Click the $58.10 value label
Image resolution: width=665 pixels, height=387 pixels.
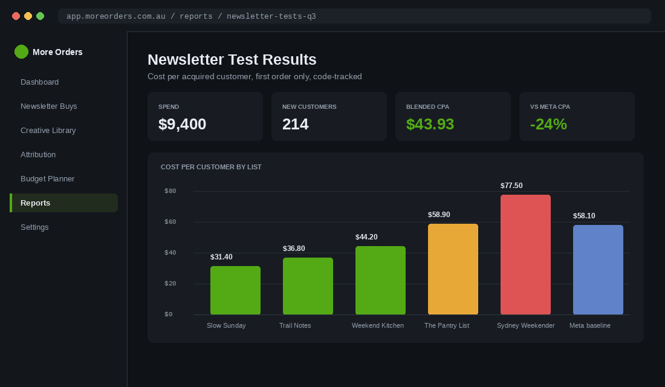tap(584, 216)
